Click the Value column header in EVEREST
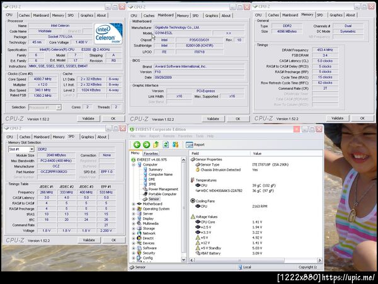378x284 pixels. 287,154
